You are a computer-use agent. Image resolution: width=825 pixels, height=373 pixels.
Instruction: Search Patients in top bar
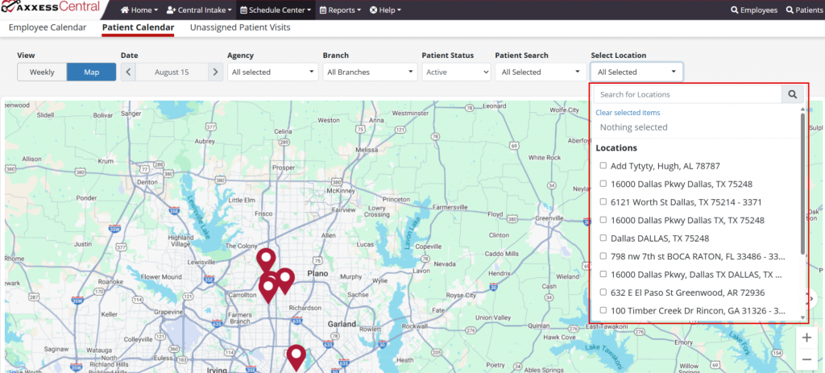pyautogui.click(x=804, y=10)
